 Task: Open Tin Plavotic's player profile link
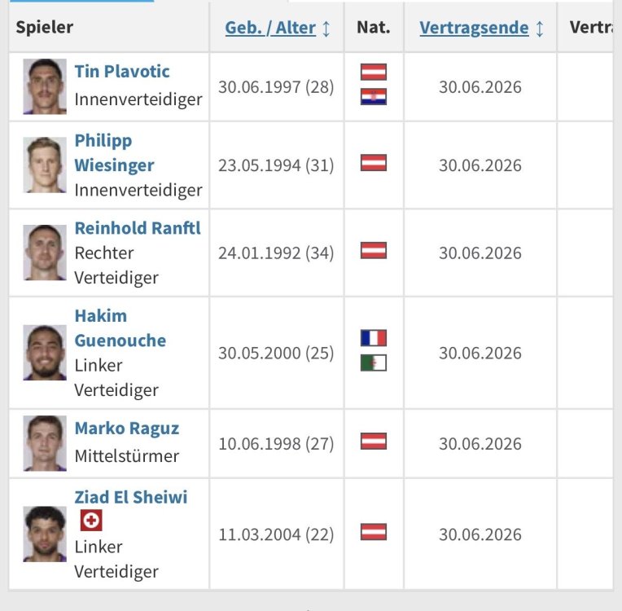coord(122,71)
